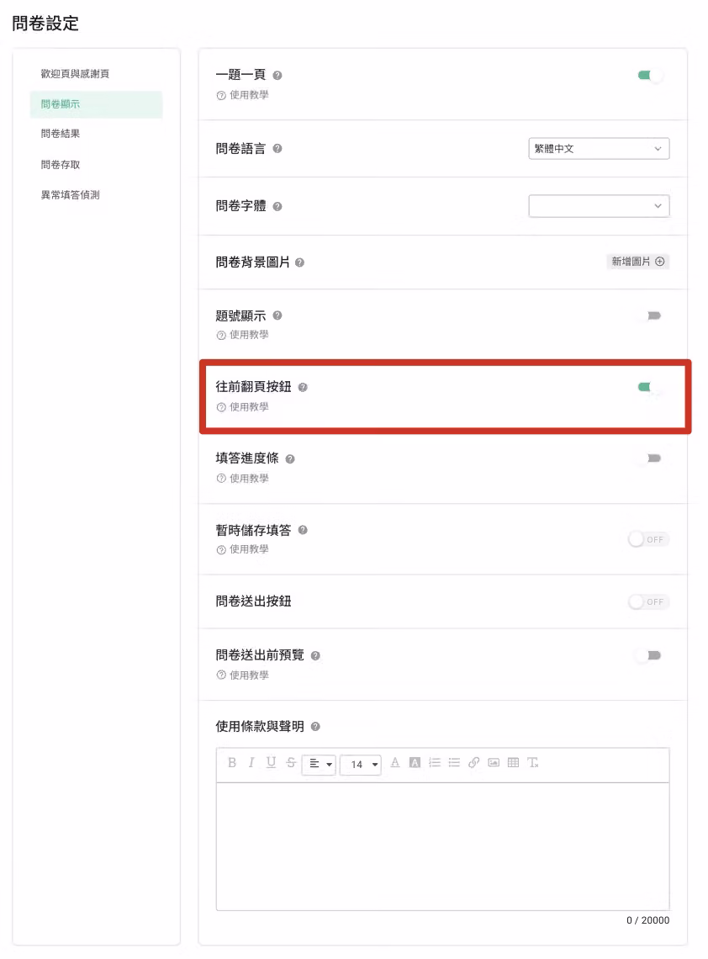This screenshot has height=959, width=708.
Task: Open 異常填答偵測 in the sidebar
Action: point(70,195)
